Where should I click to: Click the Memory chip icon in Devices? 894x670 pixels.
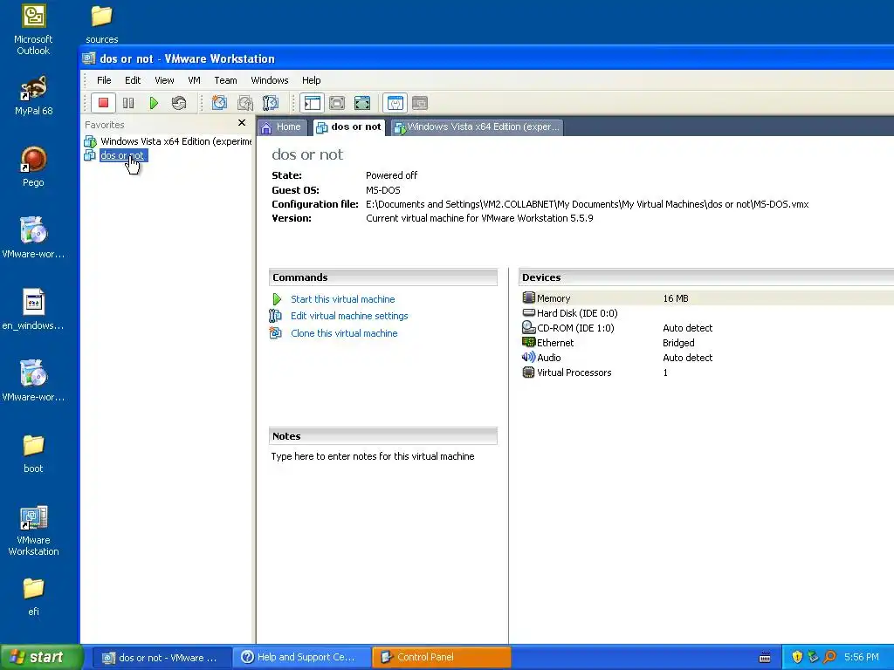click(x=528, y=297)
